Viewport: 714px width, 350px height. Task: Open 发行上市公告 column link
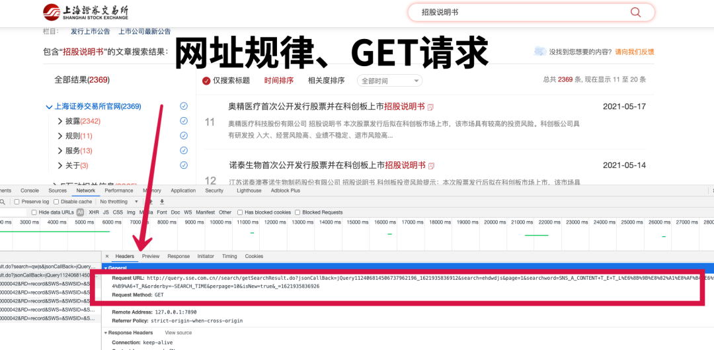[91, 32]
